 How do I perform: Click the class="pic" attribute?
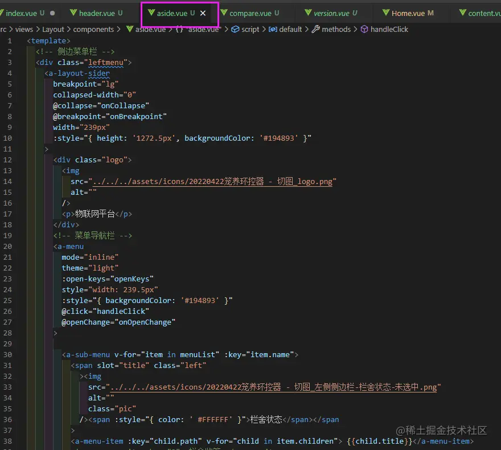click(x=112, y=409)
